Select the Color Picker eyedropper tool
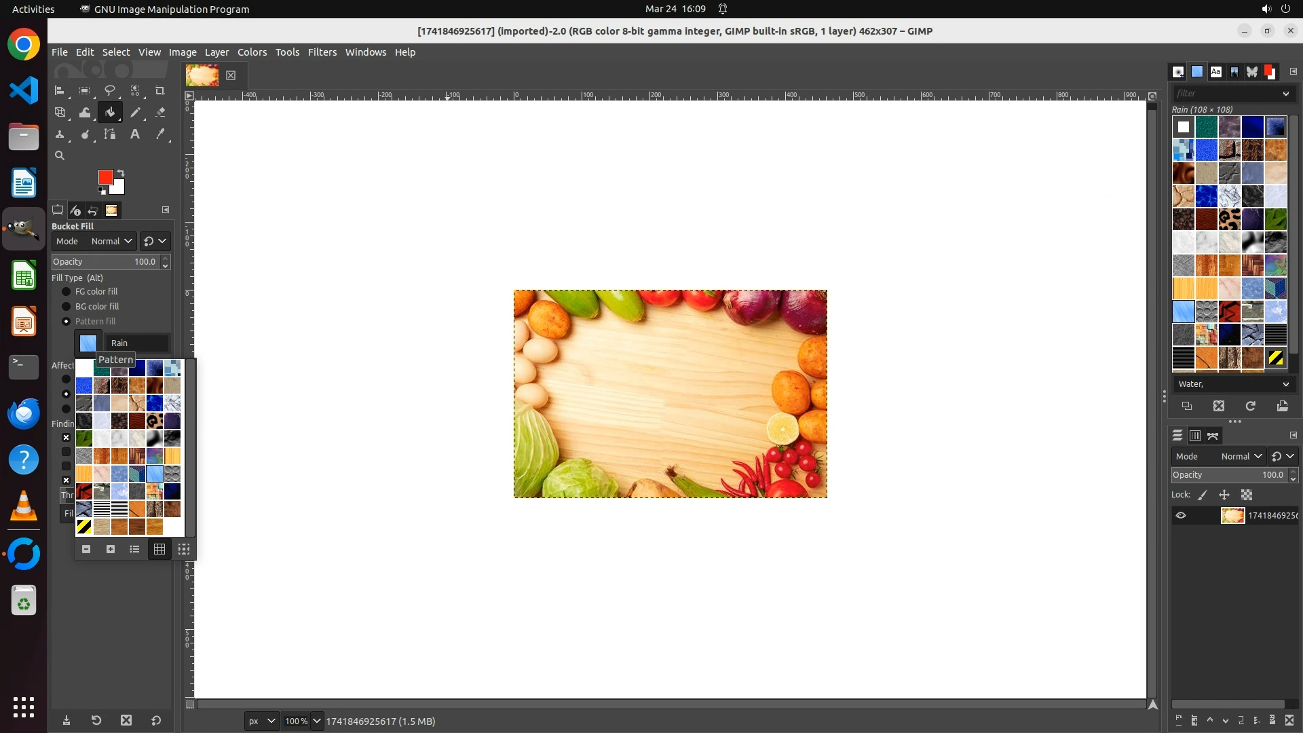Viewport: 1303px width, 733px height. pyautogui.click(x=160, y=134)
